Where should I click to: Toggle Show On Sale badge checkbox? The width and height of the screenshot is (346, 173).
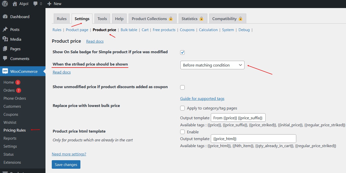coord(182,52)
